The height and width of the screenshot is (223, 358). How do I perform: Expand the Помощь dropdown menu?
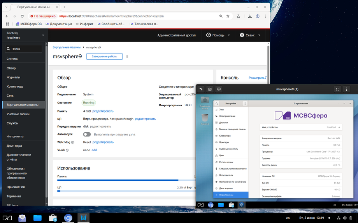point(218,35)
